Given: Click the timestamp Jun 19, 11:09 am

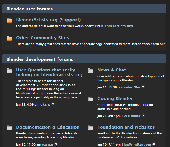Looking at the screenshot, I should coord(28,145).
